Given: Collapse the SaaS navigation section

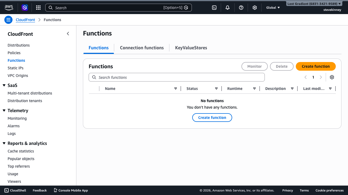Looking at the screenshot, I should [4, 85].
